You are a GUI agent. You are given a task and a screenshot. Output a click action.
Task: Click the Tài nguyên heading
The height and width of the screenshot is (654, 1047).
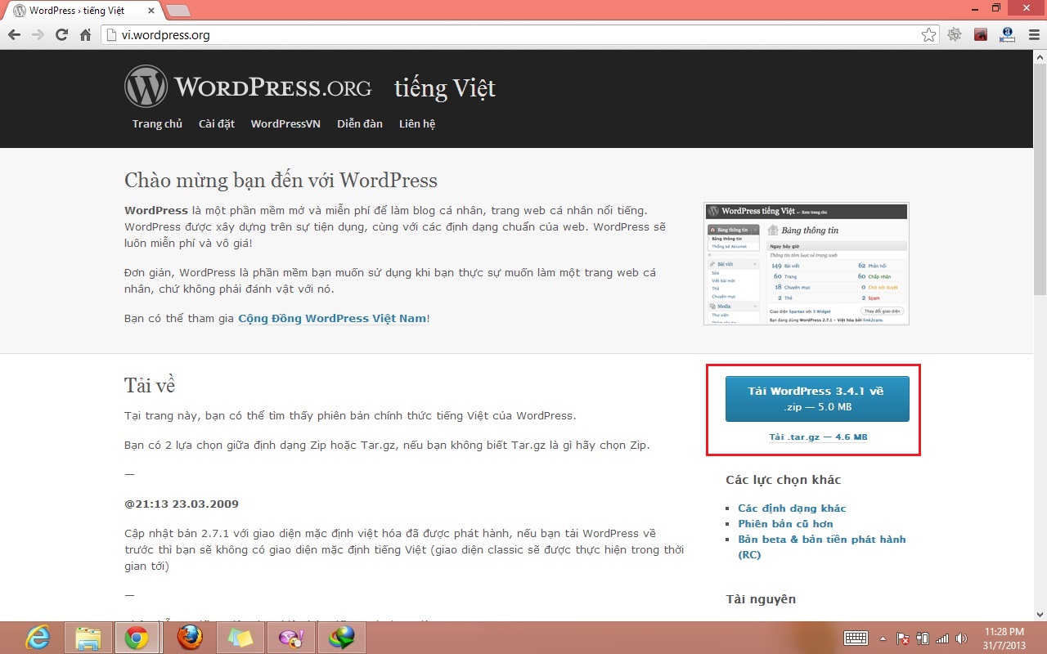coord(761,599)
